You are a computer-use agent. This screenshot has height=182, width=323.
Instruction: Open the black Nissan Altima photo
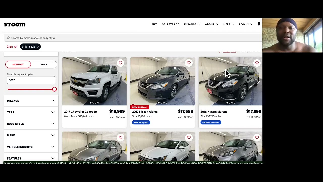point(163,81)
